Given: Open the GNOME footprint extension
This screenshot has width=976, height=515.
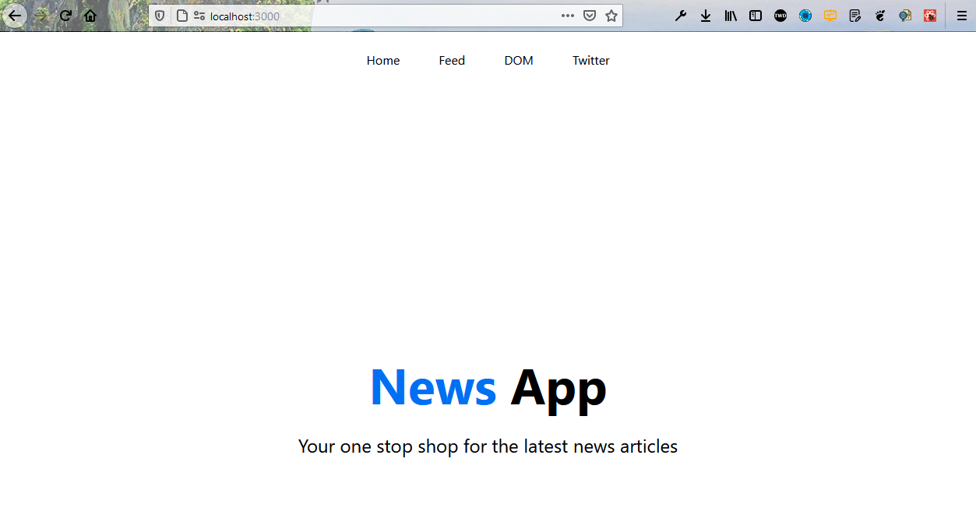Looking at the screenshot, I should coord(880,16).
